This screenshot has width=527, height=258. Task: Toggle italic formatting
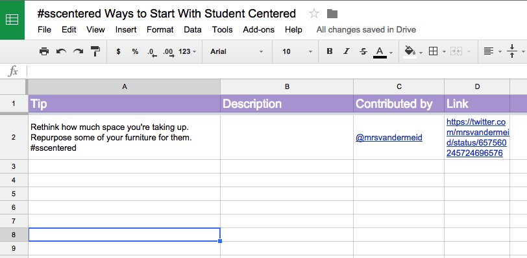346,51
